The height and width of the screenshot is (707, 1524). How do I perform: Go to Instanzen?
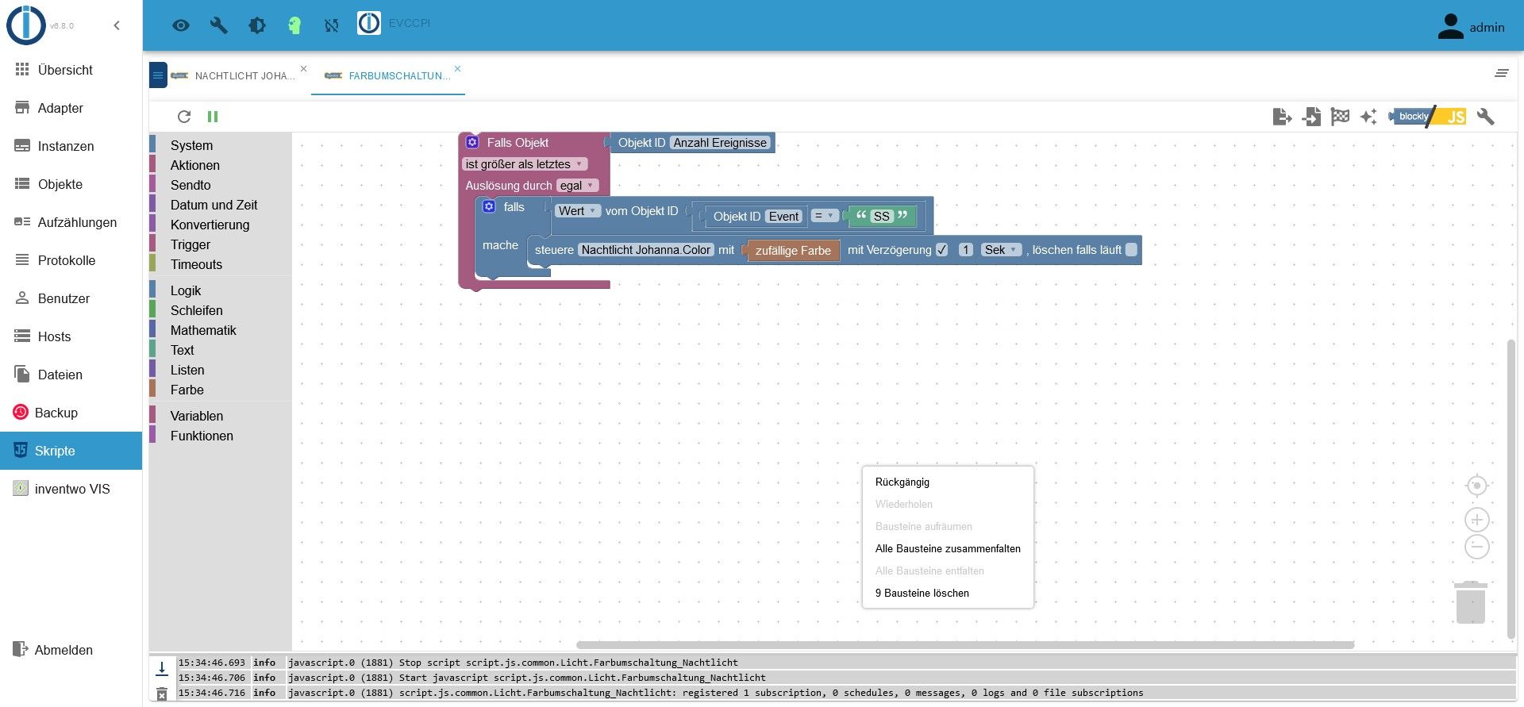[x=71, y=146]
